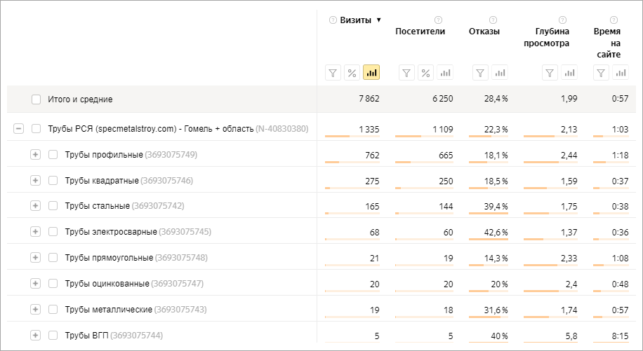Click help icon above Время на сайте
The width and height of the screenshot is (643, 351).
point(614,20)
